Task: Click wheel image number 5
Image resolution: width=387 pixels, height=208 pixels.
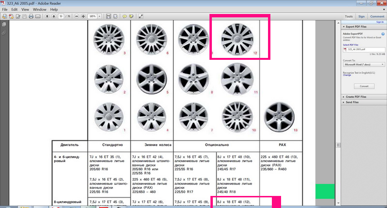Action: pos(151,79)
